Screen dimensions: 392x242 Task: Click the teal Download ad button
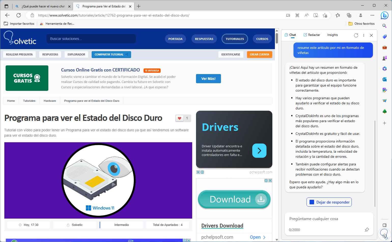(x=234, y=199)
